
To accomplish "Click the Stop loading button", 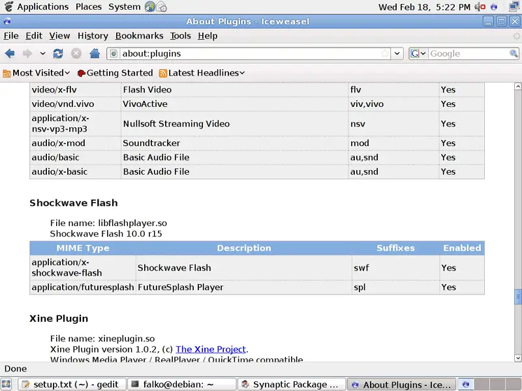I will pyautogui.click(x=76, y=53).
